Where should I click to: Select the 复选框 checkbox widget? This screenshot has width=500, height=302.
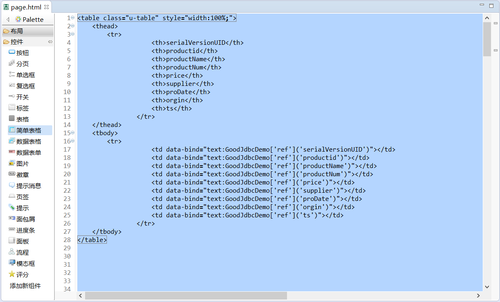pyautogui.click(x=25, y=86)
